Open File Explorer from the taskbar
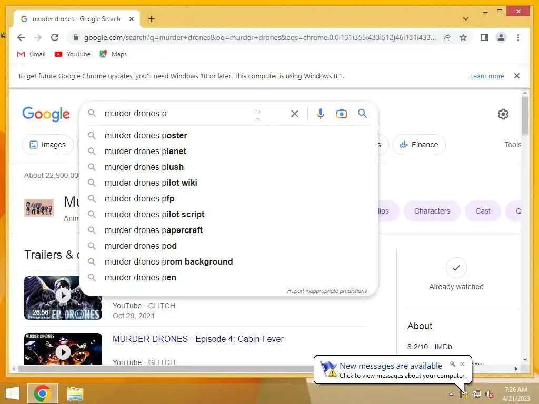Screen dimensions: 539x404 tap(75, 393)
